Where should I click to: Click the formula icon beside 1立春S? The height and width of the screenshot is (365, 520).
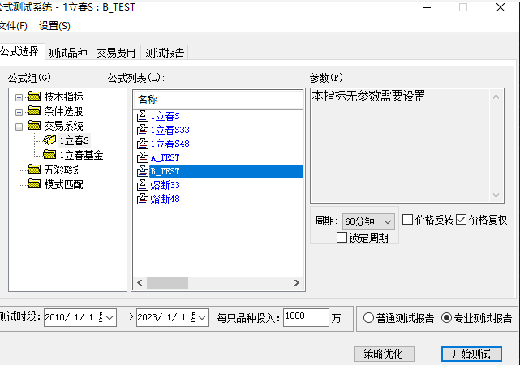pos(143,116)
